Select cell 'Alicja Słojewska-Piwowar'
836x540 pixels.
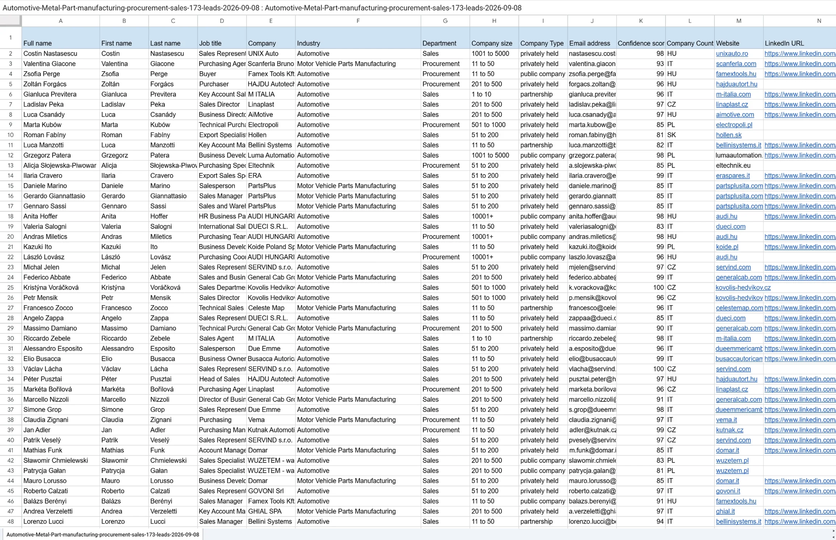(x=60, y=165)
